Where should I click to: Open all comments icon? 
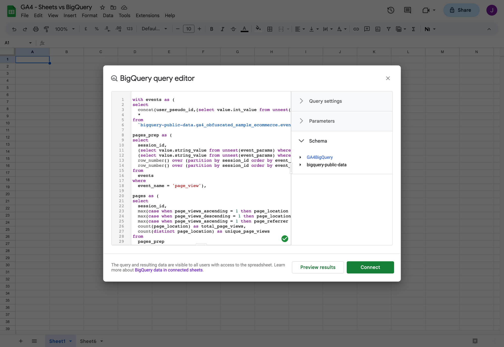click(407, 10)
